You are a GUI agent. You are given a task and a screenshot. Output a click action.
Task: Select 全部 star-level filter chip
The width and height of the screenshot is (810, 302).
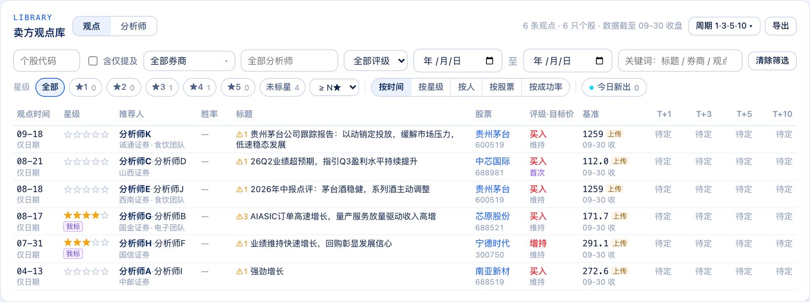[50, 87]
